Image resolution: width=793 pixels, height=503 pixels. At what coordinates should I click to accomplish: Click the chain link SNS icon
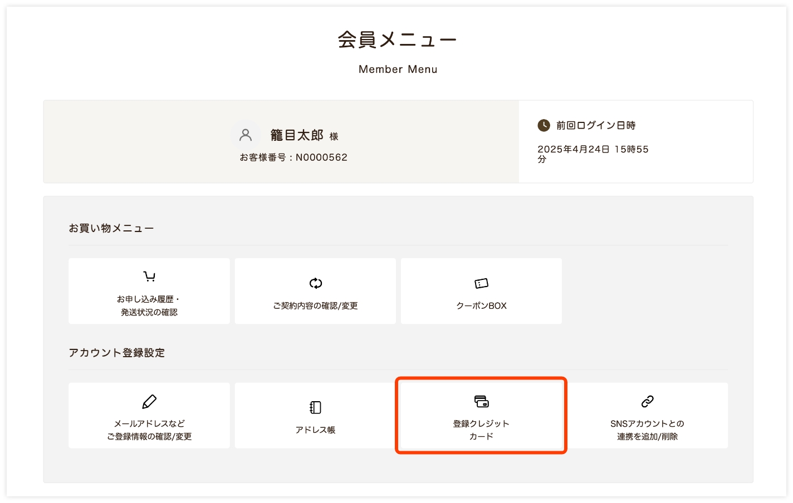click(x=647, y=401)
